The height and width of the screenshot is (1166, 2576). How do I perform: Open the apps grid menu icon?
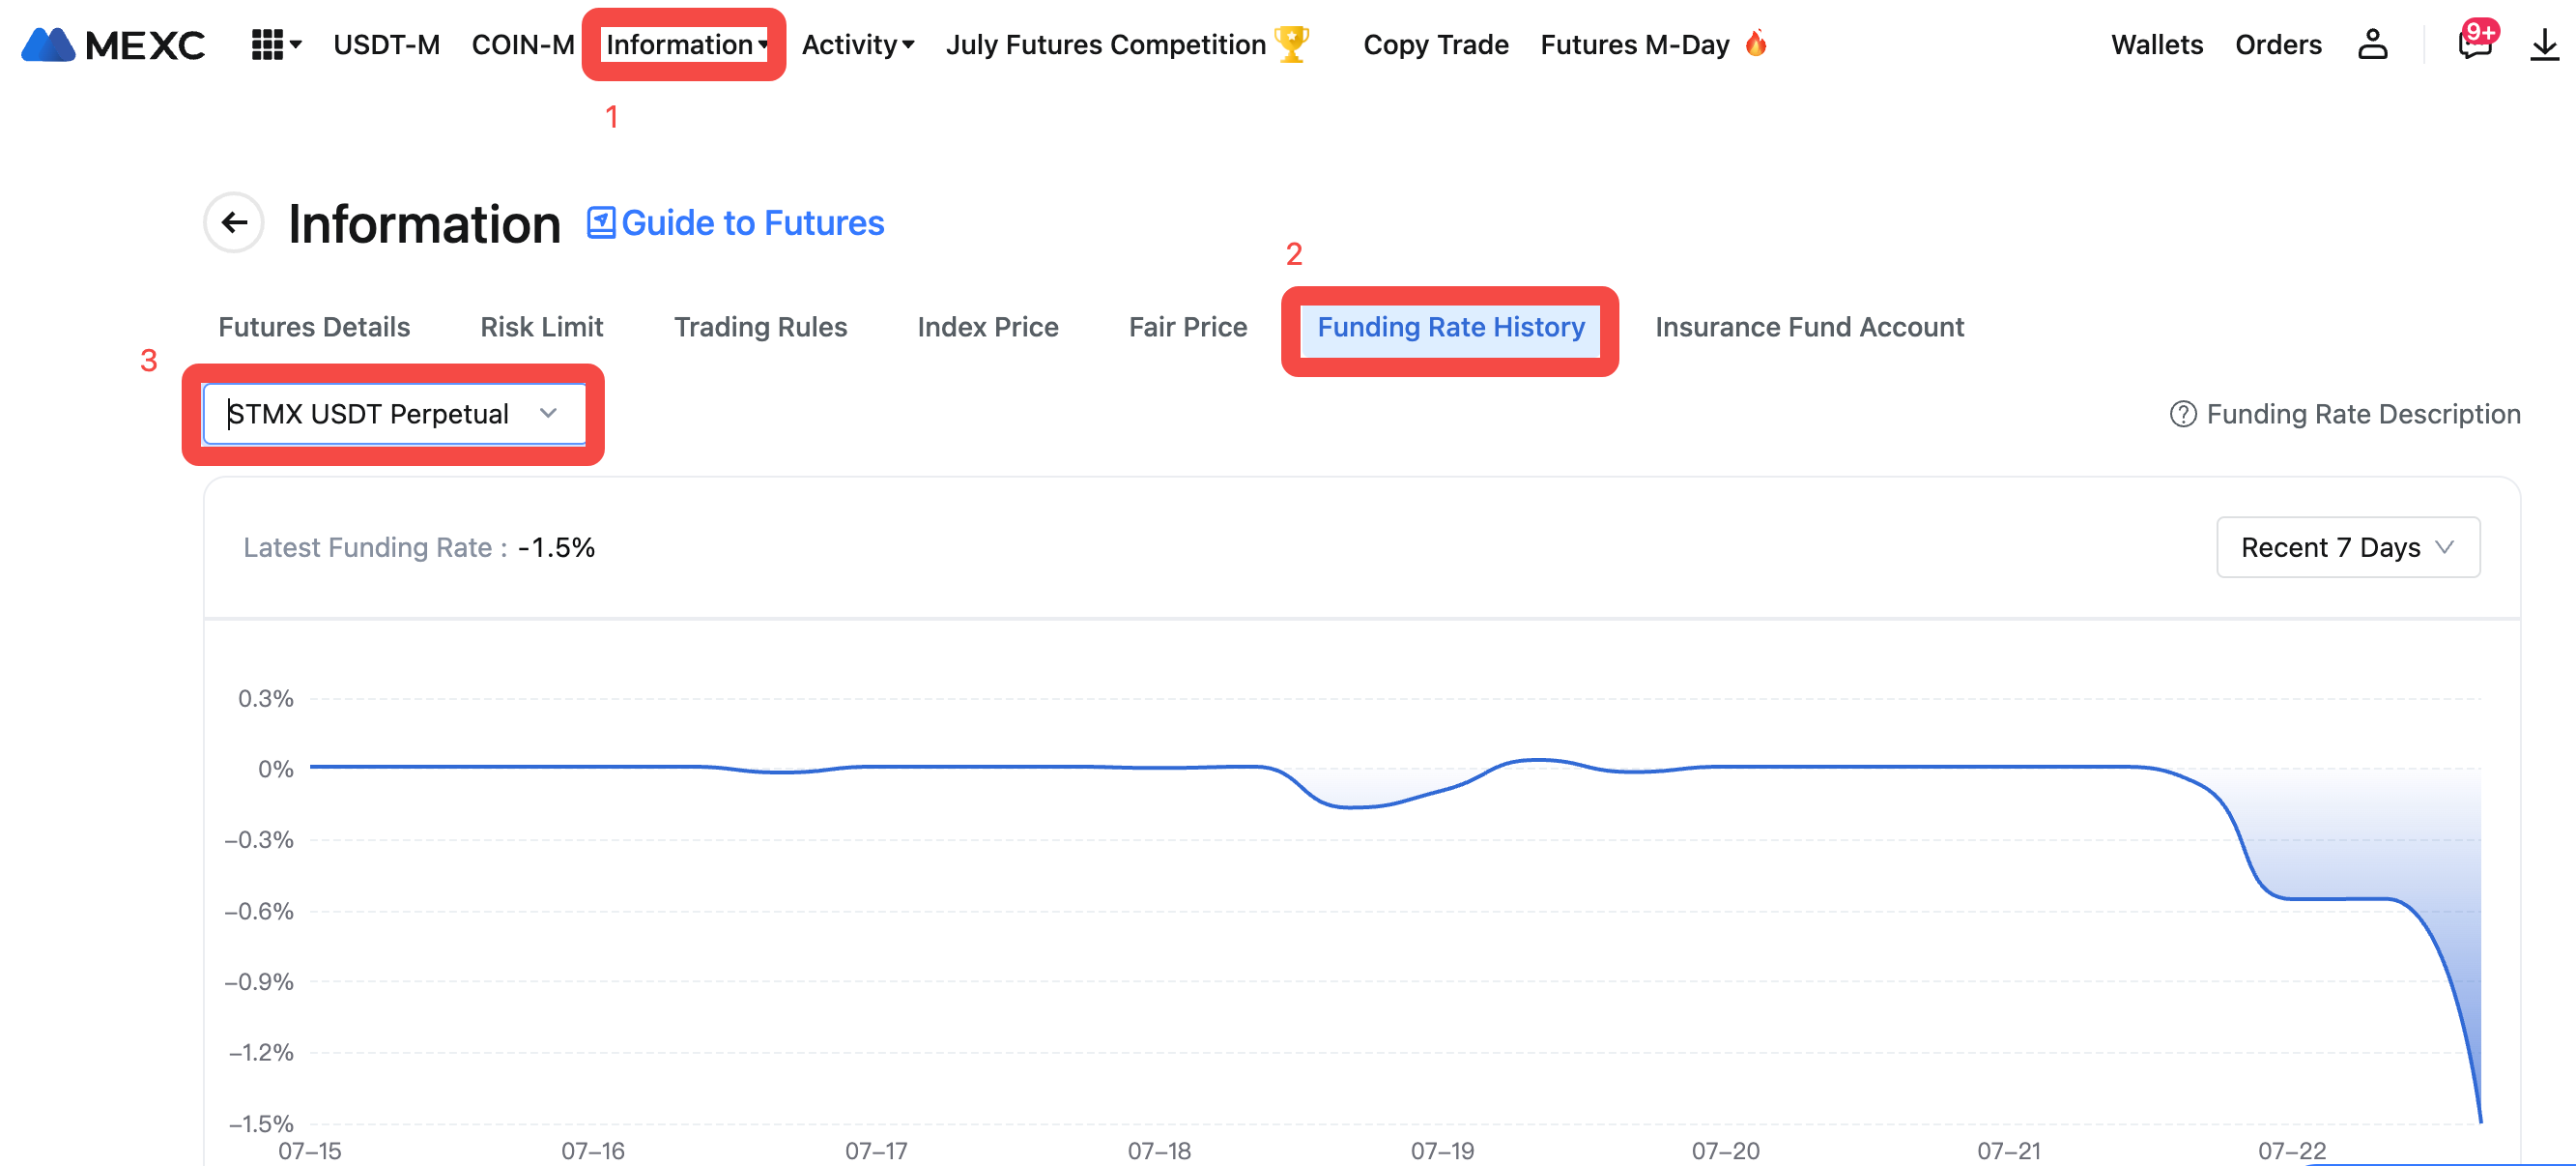pyautogui.click(x=267, y=44)
